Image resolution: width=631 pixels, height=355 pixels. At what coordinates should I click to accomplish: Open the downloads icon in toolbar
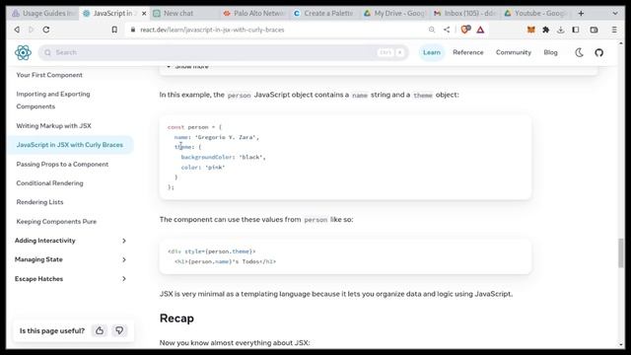(561, 30)
